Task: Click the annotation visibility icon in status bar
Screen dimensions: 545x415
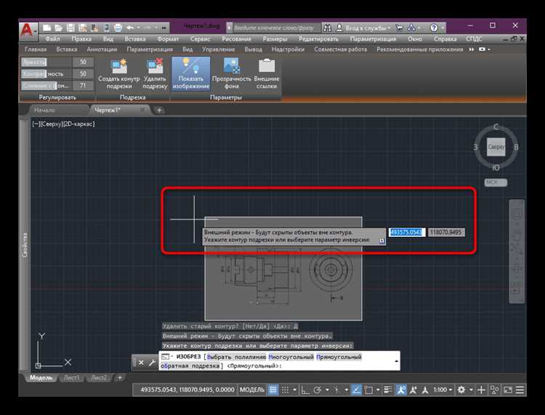Action: click(x=401, y=390)
